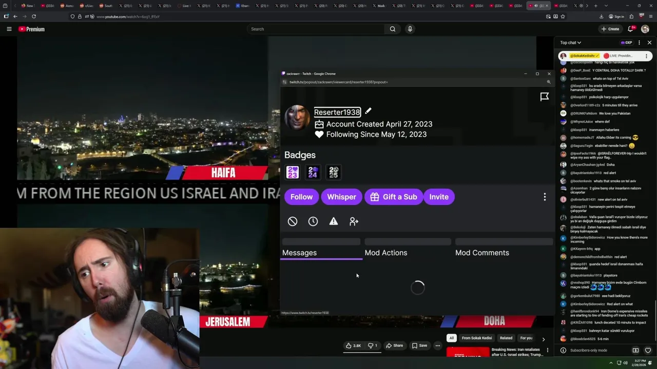Open the browser tab list dropdown arrow

point(606,6)
